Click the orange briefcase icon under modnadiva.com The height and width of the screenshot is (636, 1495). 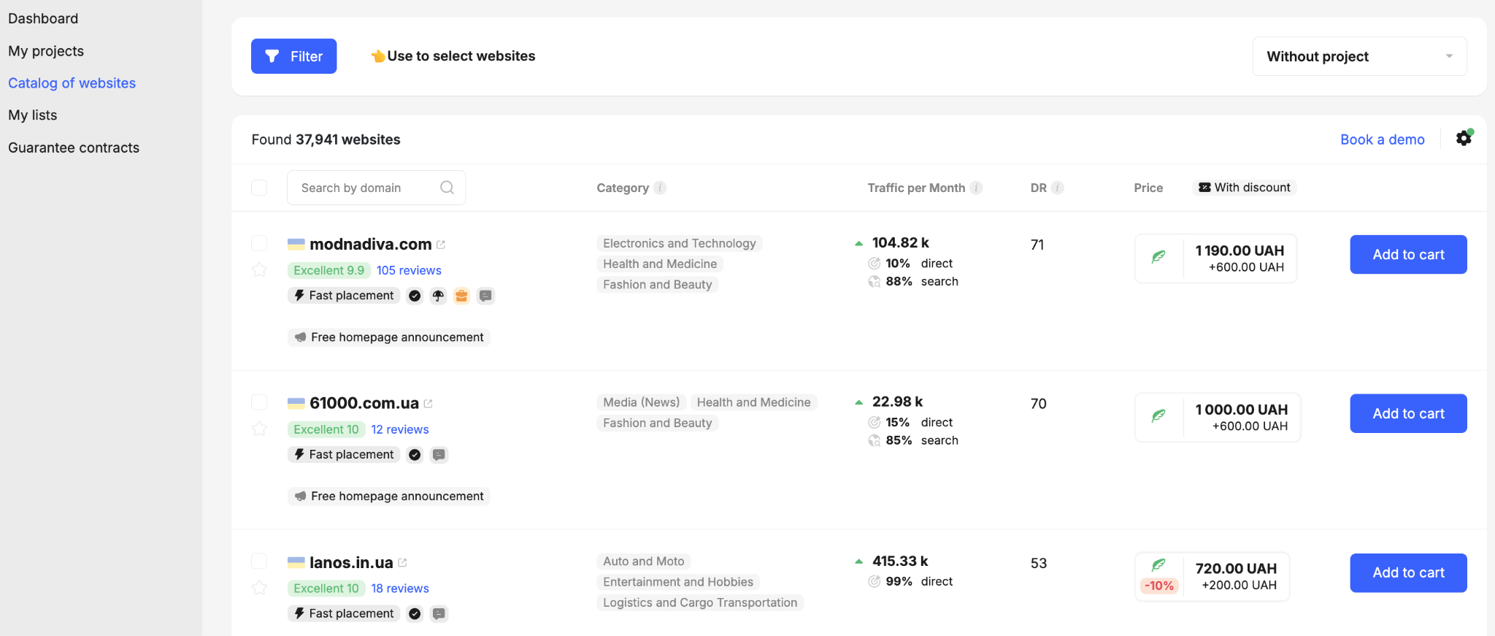pos(461,296)
